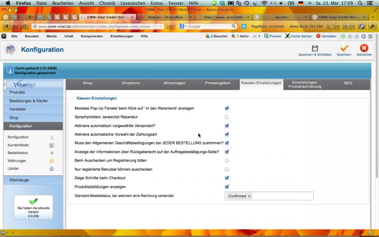Click the Bestellstatus sidebar icon
This screenshot has height=237, width=379.
(x=52, y=153)
